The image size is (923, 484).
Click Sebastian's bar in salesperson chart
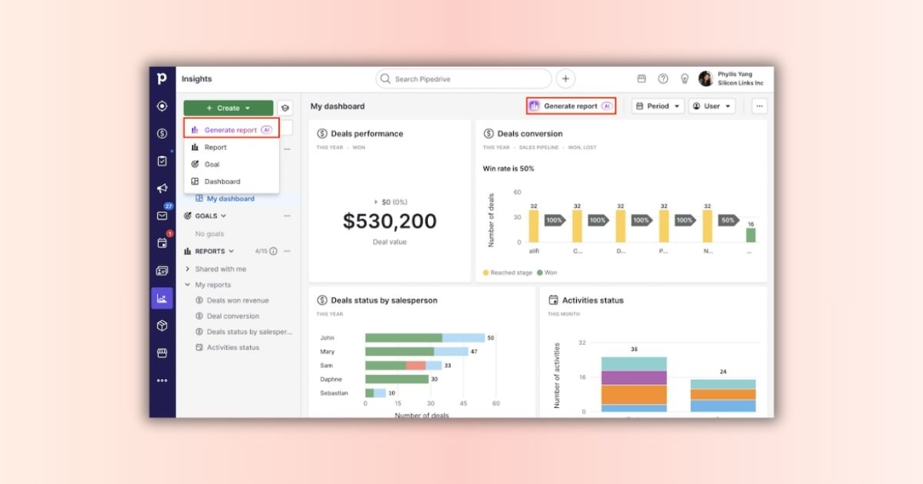(375, 393)
